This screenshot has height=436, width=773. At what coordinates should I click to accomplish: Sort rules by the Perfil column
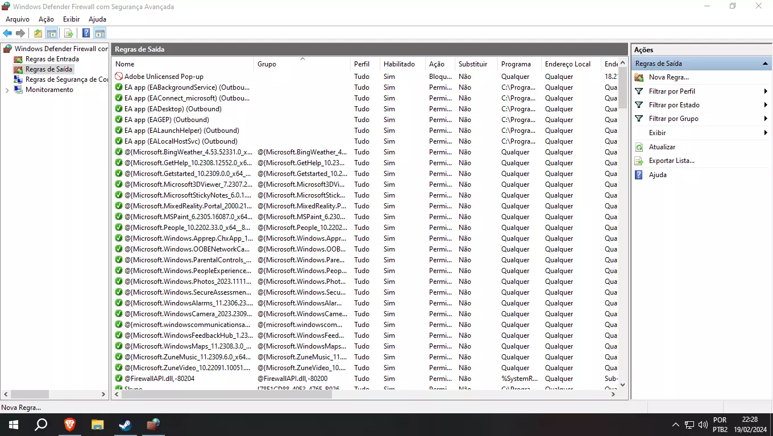(365, 64)
